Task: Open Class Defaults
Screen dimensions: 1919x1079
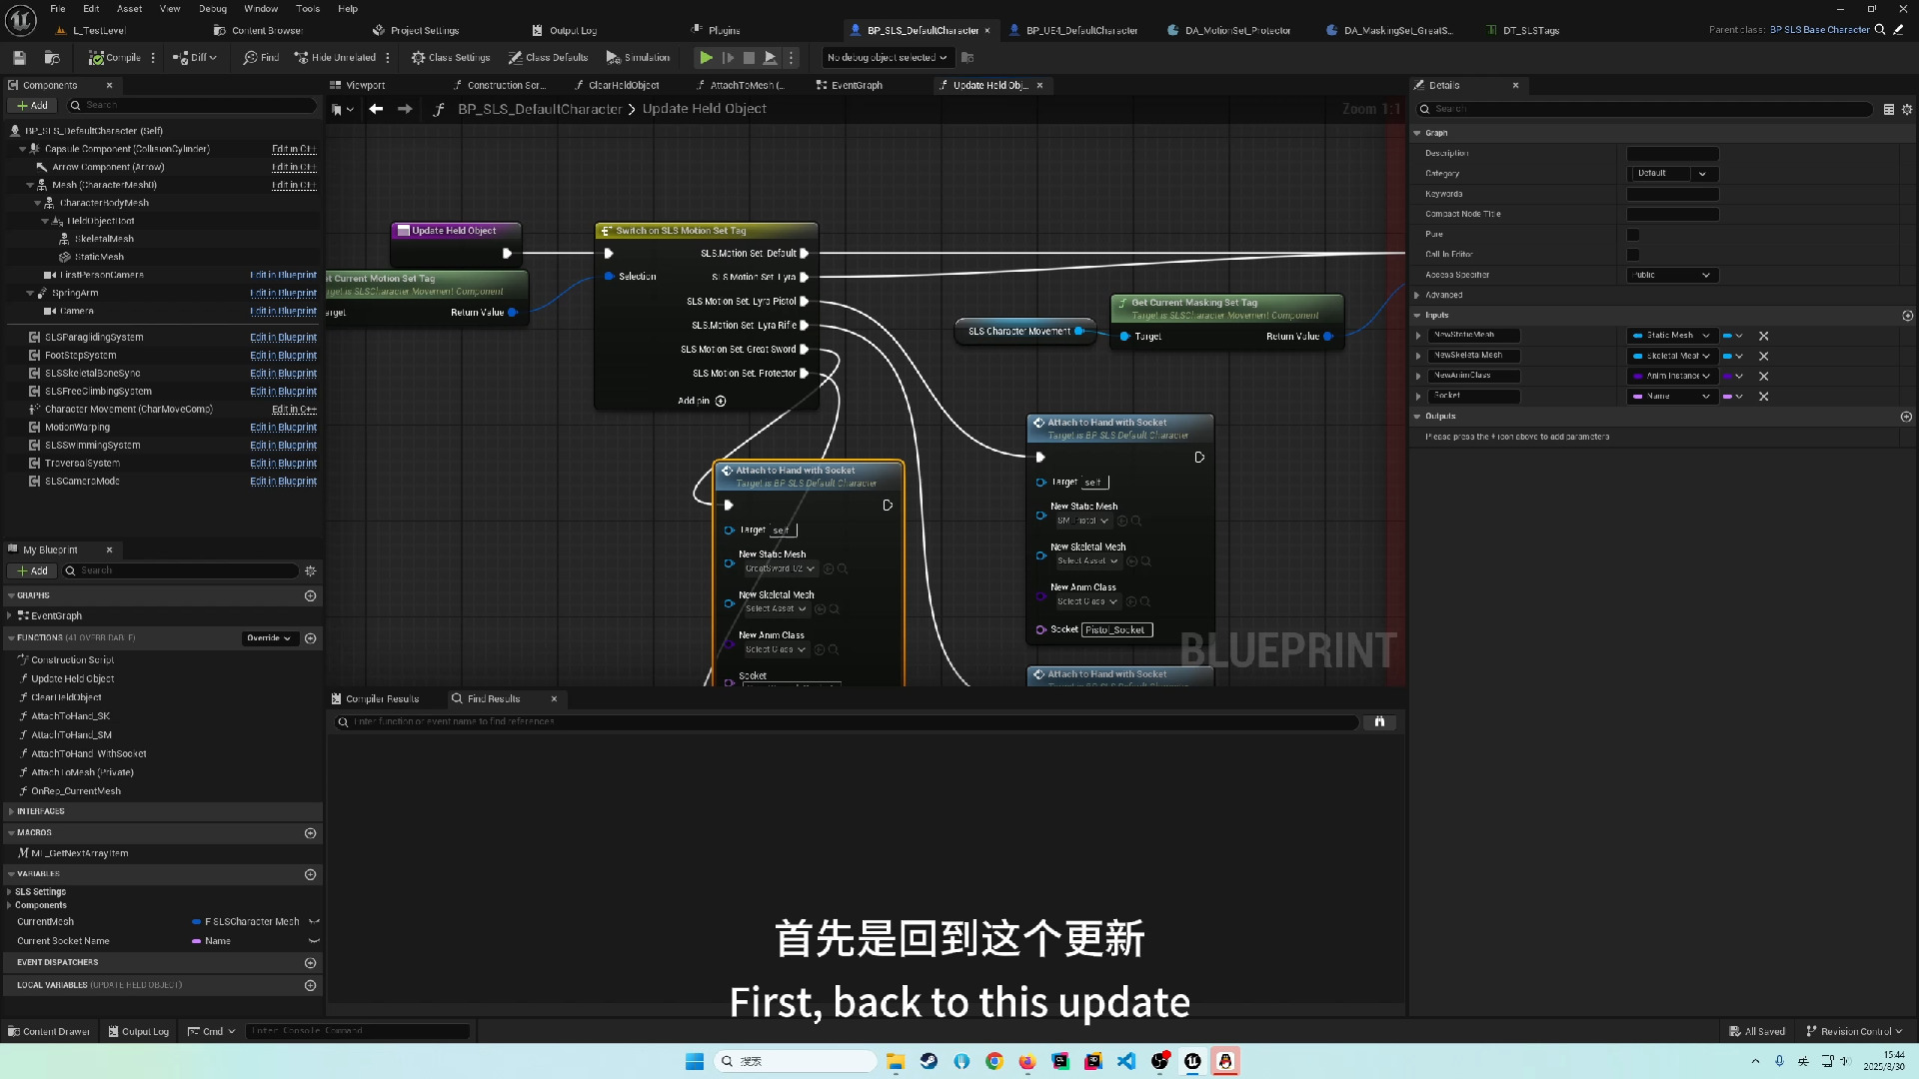Action: pyautogui.click(x=548, y=58)
